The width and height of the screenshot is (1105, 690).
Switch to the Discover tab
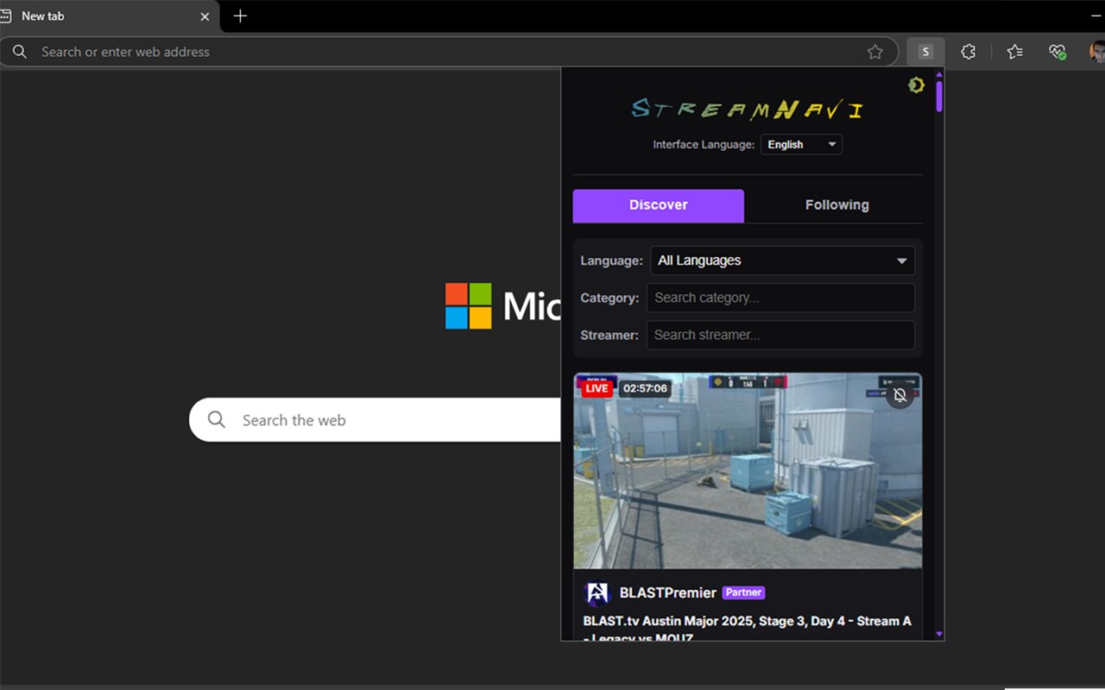click(x=659, y=205)
